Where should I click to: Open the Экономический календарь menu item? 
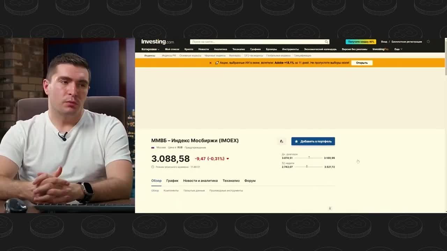tap(320, 49)
